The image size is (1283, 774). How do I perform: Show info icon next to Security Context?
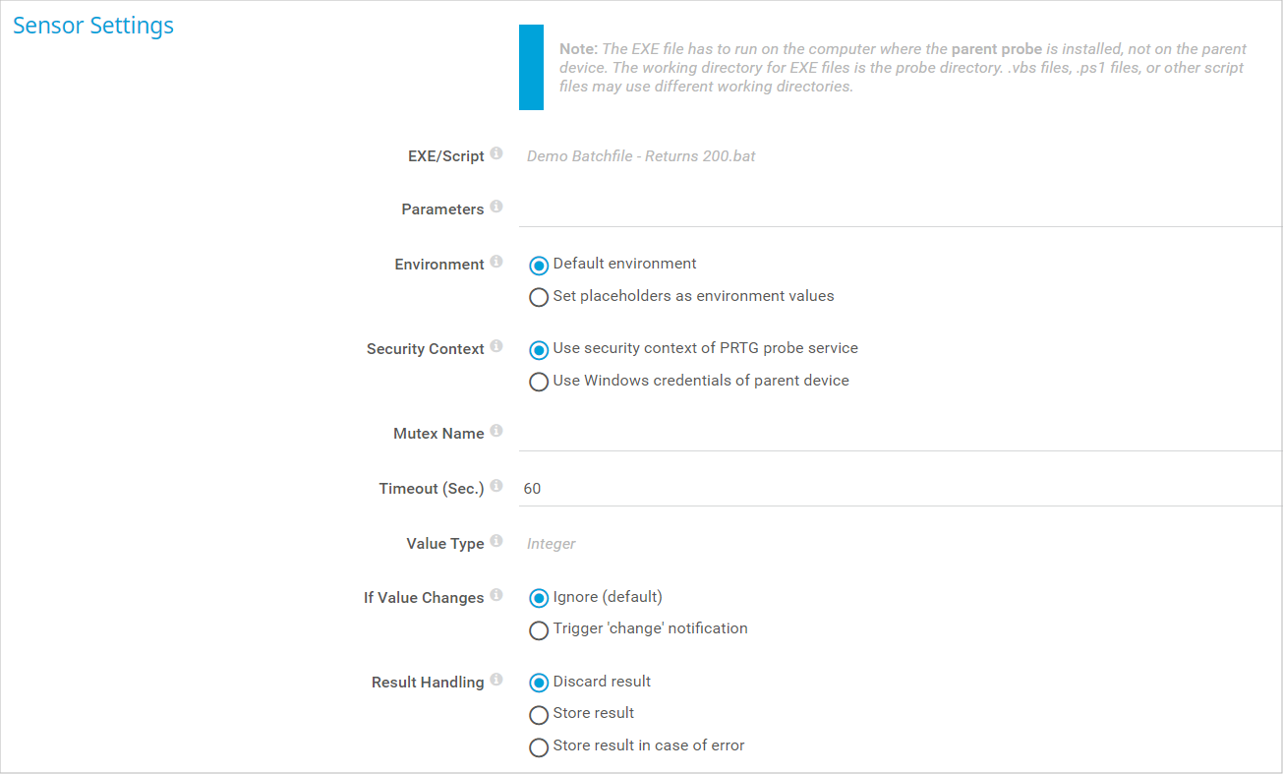click(496, 346)
